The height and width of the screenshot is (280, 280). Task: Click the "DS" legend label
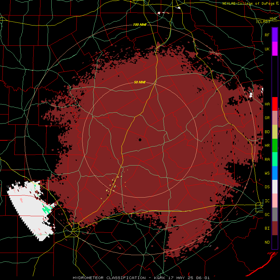pyautogui.click(x=267, y=187)
